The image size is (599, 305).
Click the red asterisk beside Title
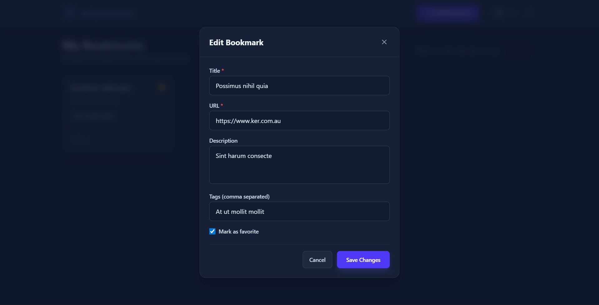pos(223,70)
